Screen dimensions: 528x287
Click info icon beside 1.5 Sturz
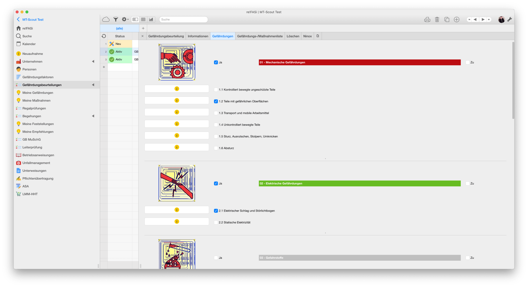pos(177,136)
